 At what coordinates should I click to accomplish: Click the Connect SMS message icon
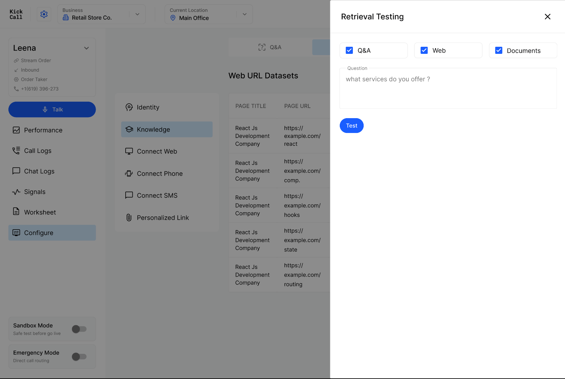(x=129, y=195)
